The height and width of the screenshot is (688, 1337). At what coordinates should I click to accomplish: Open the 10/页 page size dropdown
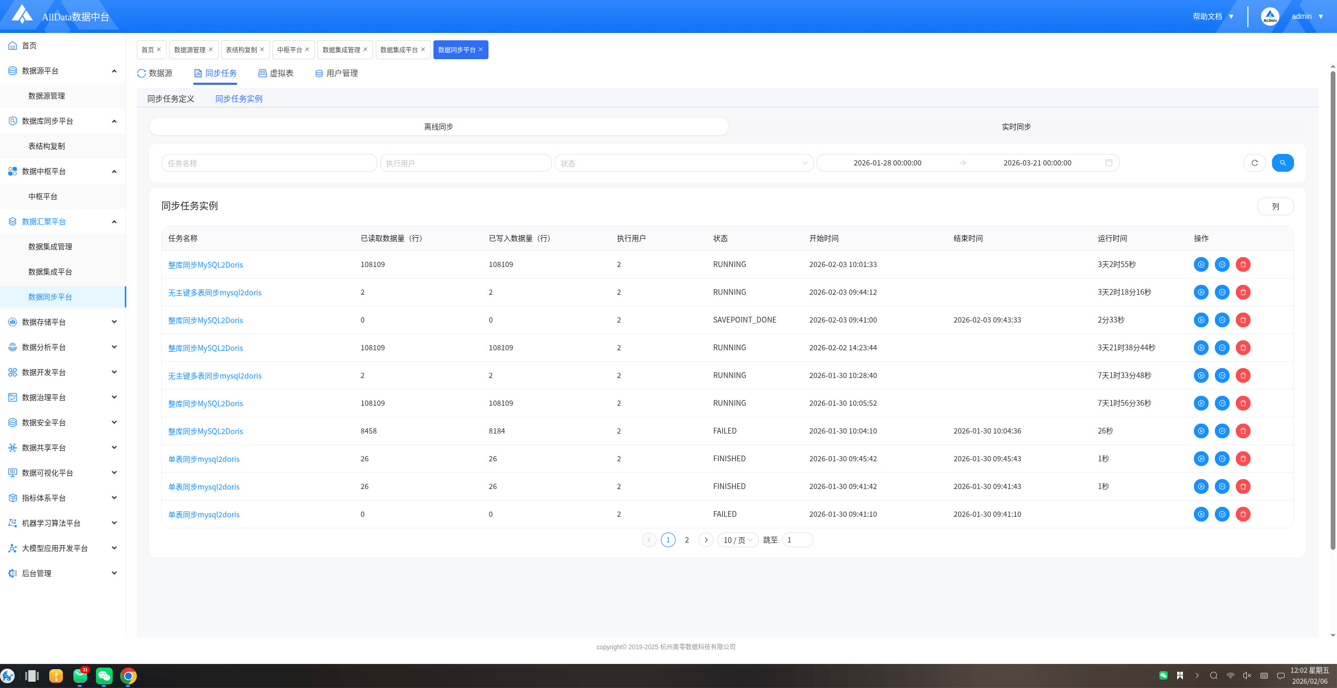click(x=737, y=540)
